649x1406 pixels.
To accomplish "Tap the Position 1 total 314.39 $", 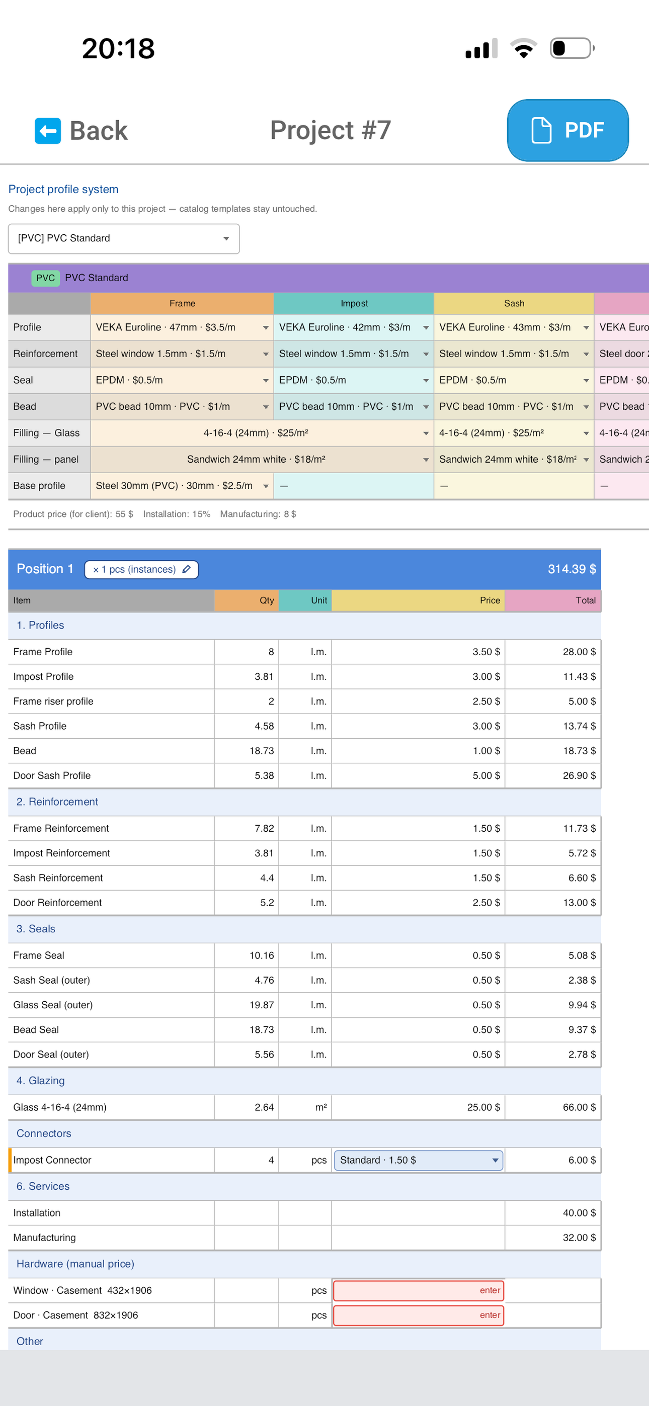I will (572, 569).
